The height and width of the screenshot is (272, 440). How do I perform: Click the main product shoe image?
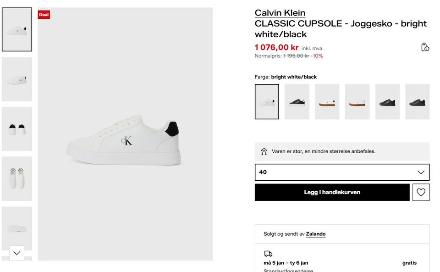click(125, 140)
